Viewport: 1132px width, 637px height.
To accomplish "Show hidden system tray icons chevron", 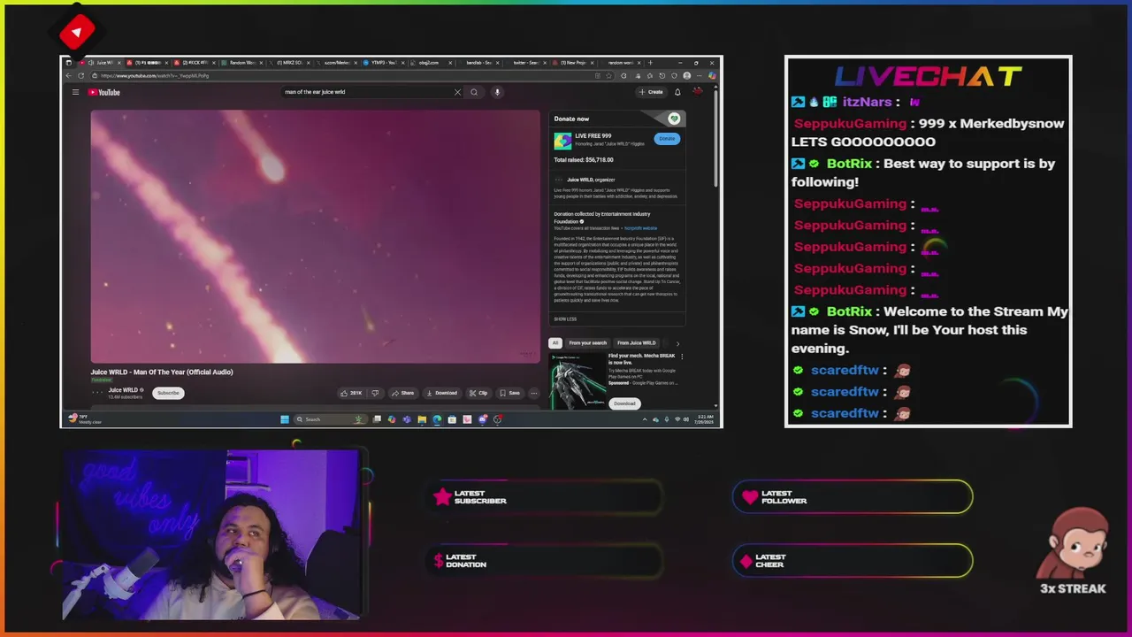I will [x=645, y=419].
